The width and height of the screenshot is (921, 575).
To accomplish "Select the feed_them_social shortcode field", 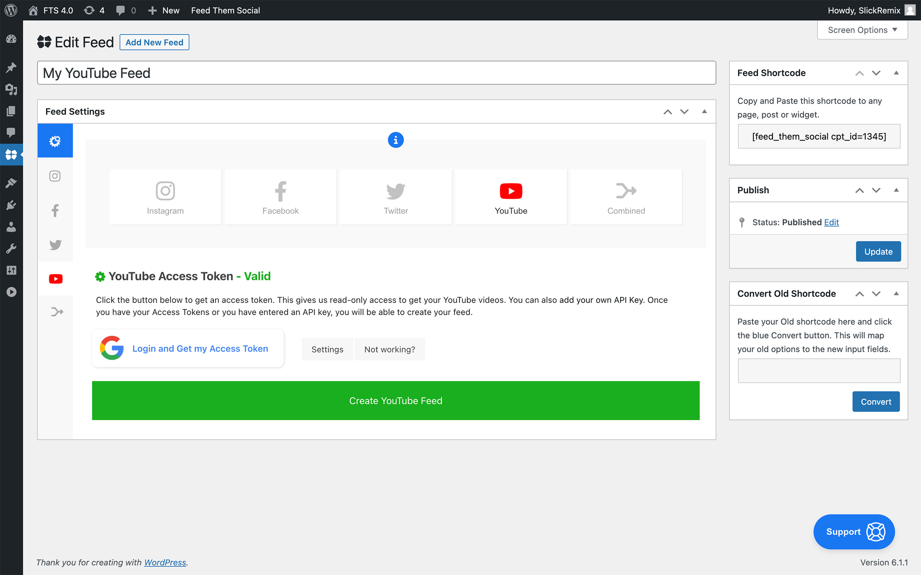I will 819,136.
